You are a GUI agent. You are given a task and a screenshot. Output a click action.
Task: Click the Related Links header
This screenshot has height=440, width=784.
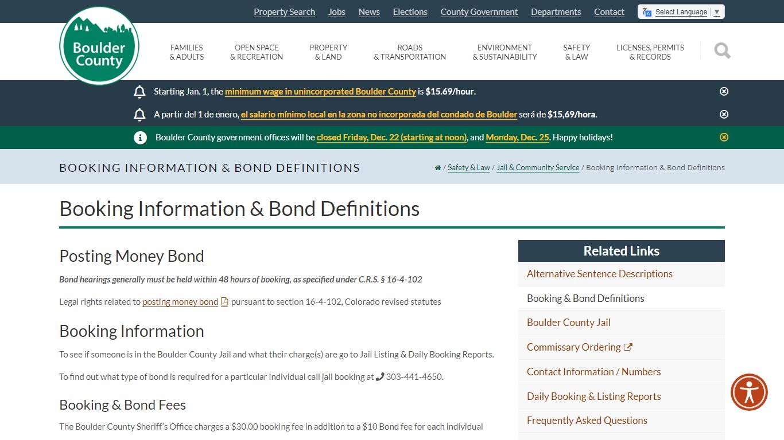(x=621, y=251)
